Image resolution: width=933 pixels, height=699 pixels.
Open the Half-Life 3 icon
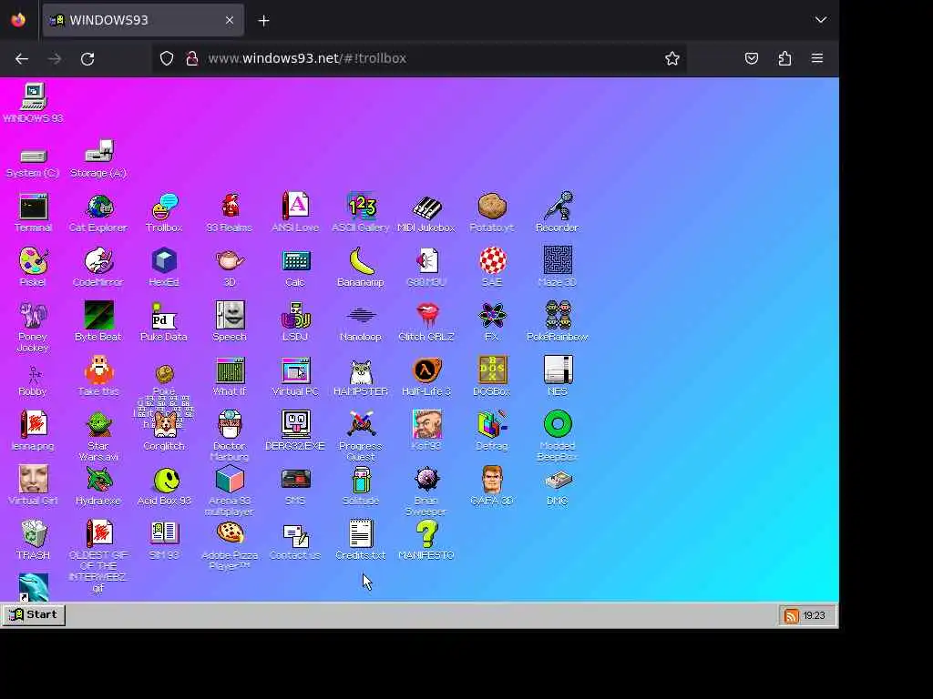tap(426, 376)
